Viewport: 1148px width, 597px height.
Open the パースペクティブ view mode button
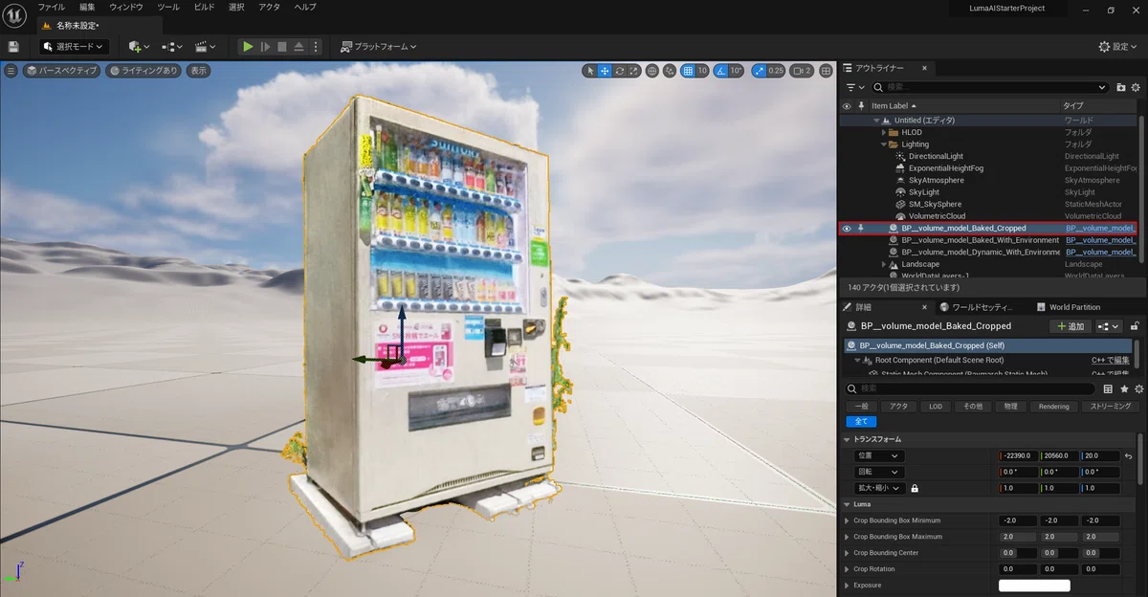coord(61,71)
